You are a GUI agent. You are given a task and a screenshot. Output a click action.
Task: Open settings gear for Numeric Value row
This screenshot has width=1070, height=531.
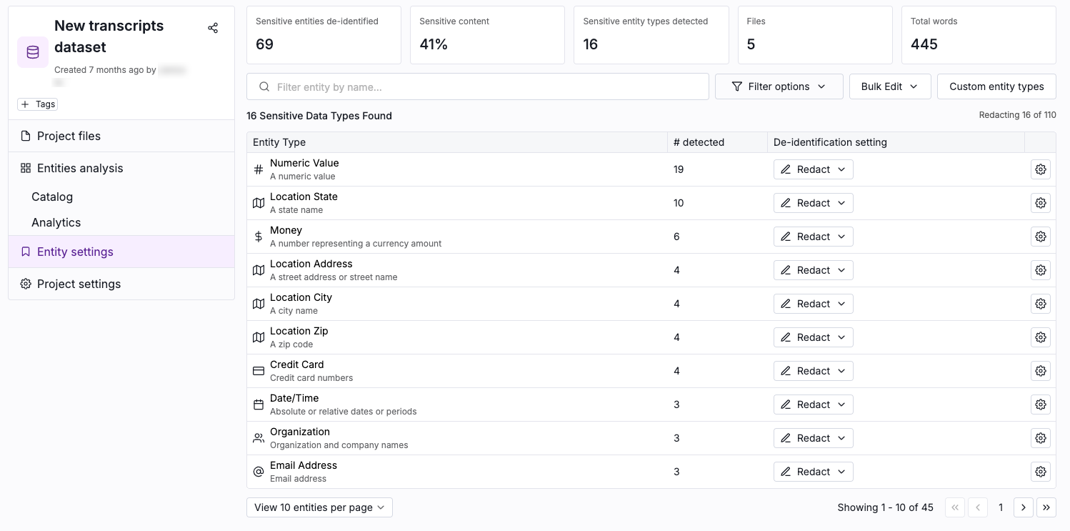pos(1040,169)
